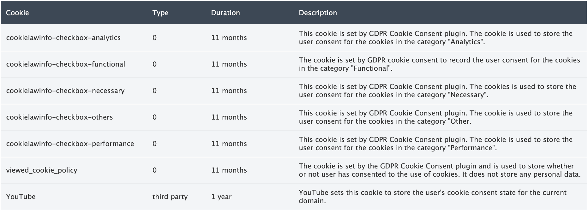
Task: Click the Analytics category description text
Action: 436,38
